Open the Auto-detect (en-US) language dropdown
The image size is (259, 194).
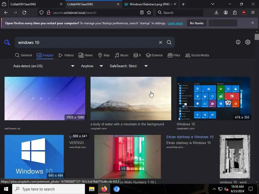coord(44,66)
